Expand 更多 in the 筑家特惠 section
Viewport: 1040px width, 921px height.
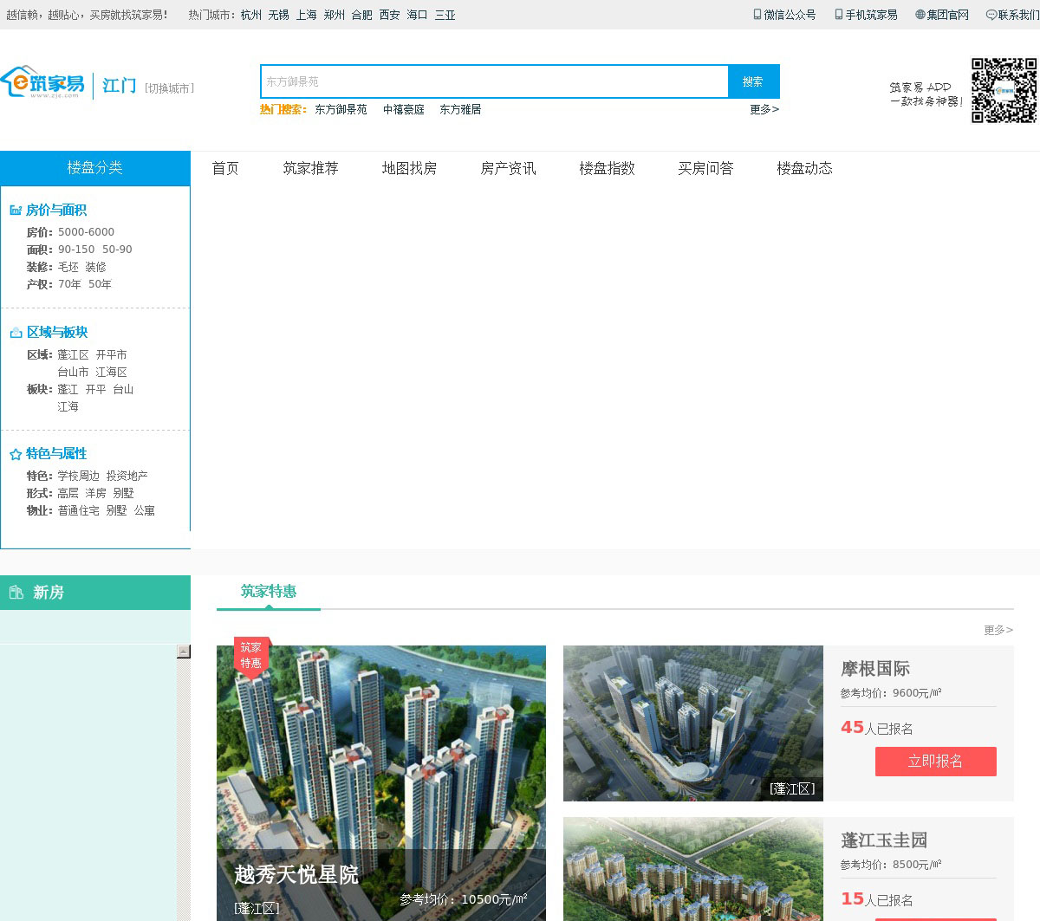pos(998,630)
